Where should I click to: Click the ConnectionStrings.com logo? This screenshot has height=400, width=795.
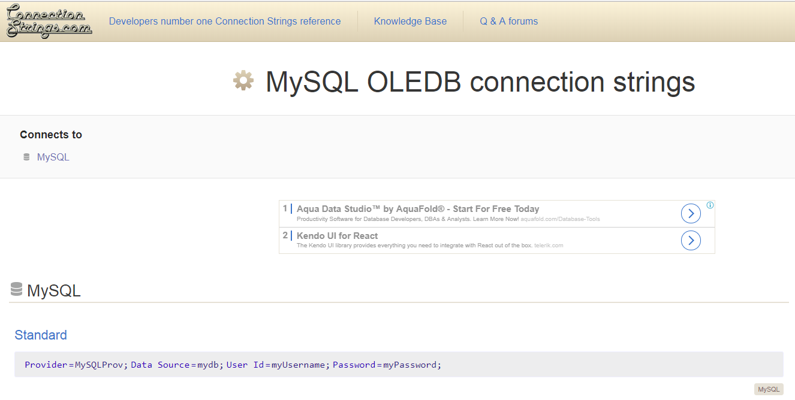pyautogui.click(x=49, y=22)
